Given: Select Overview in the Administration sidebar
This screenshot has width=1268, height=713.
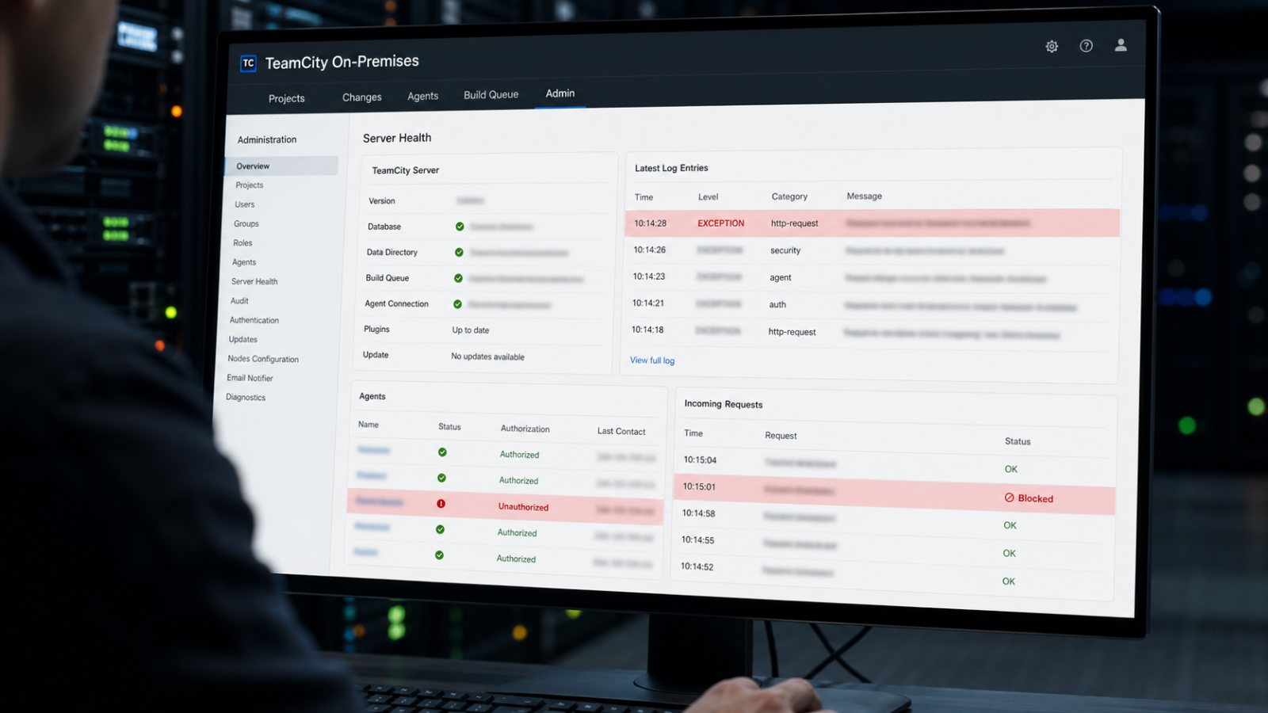Looking at the screenshot, I should pyautogui.click(x=281, y=166).
